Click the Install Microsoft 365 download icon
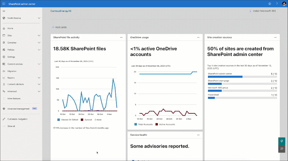Viewport: 288px width, 161px height. [x=250, y=11]
